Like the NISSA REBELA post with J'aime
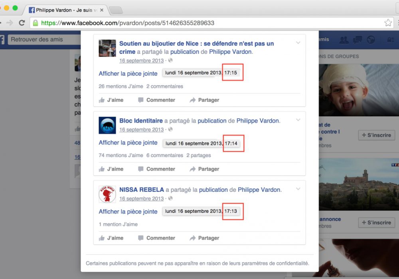Screen dimensions: 399x279 pyautogui.click(x=111, y=238)
